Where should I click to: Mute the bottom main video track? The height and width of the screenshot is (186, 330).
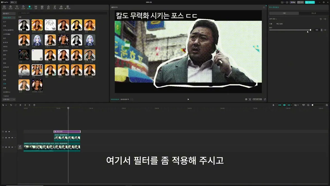[12, 147]
